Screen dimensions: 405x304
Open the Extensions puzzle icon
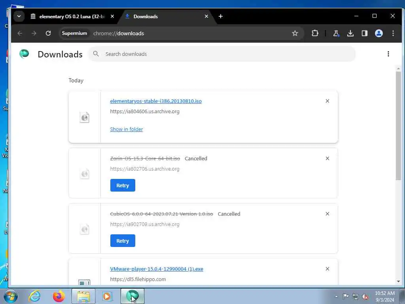click(315, 33)
